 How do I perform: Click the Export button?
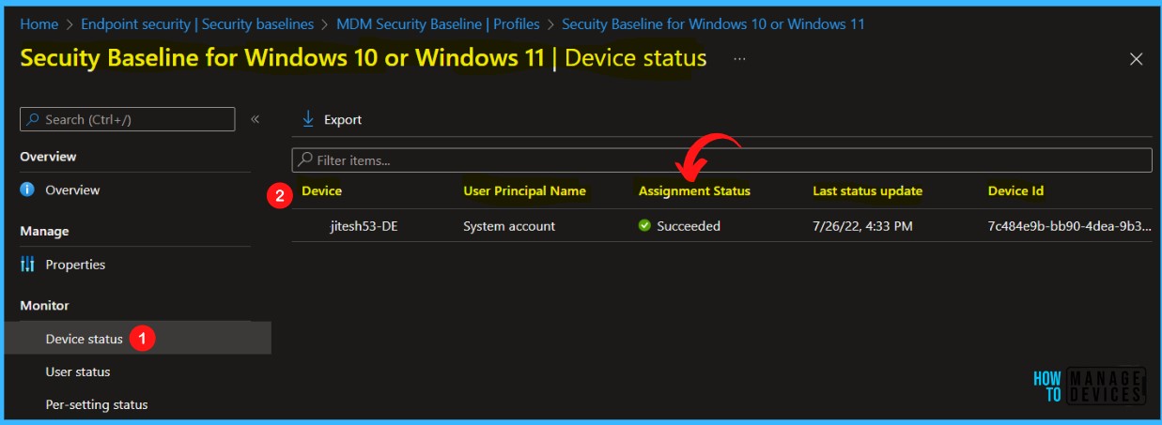point(332,119)
